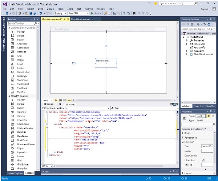218x181 pixels.
Task: Select the Image control in the toolbox
Action: [20, 60]
